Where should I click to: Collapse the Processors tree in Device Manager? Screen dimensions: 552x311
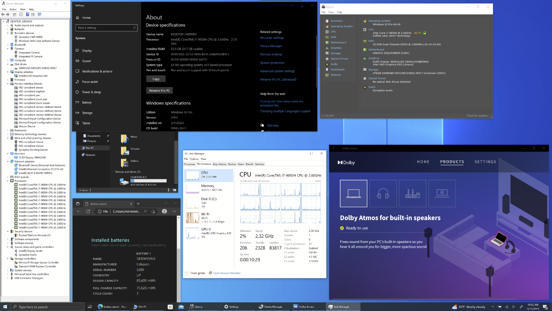(8, 181)
